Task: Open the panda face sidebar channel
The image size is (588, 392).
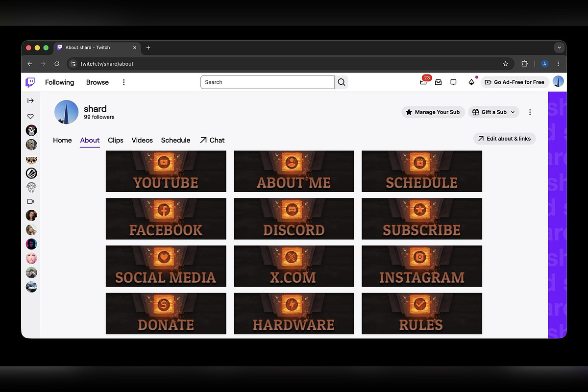Action: click(x=31, y=160)
